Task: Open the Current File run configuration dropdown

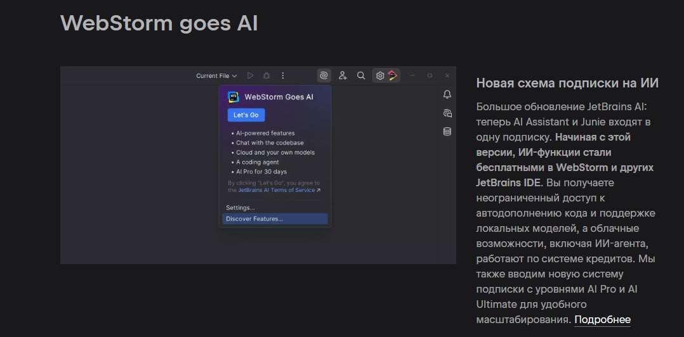Action: pos(216,76)
